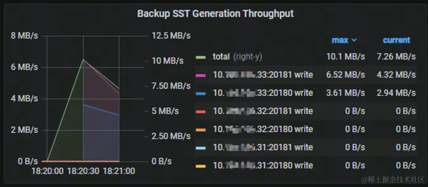
Task: Click the graph peak at 18:20:30
Action: 83,59
